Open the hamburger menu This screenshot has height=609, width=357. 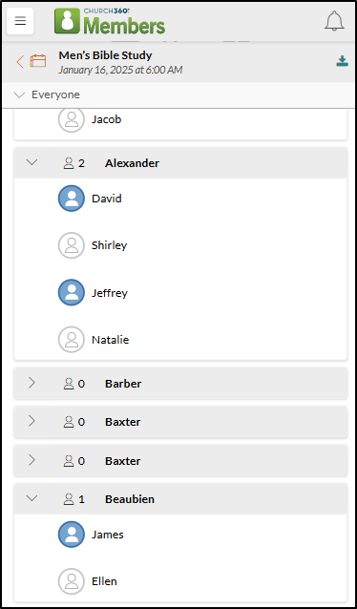tap(20, 21)
